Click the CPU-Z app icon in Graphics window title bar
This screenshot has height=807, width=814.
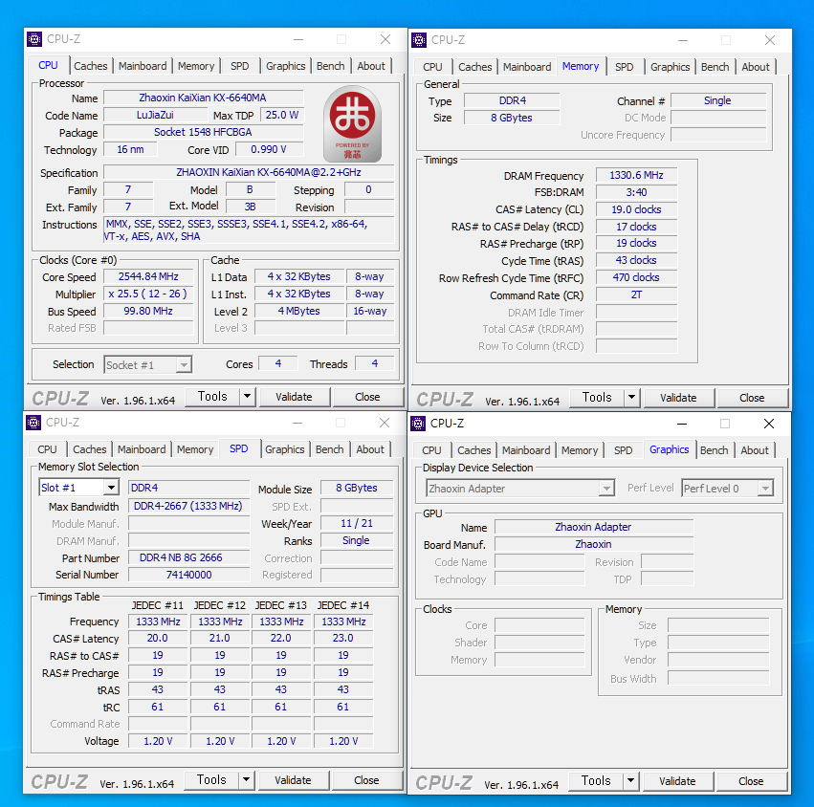(x=418, y=424)
